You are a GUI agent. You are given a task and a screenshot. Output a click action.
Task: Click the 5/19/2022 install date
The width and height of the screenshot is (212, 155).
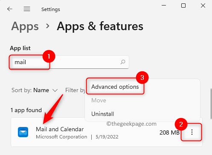coord(107,137)
